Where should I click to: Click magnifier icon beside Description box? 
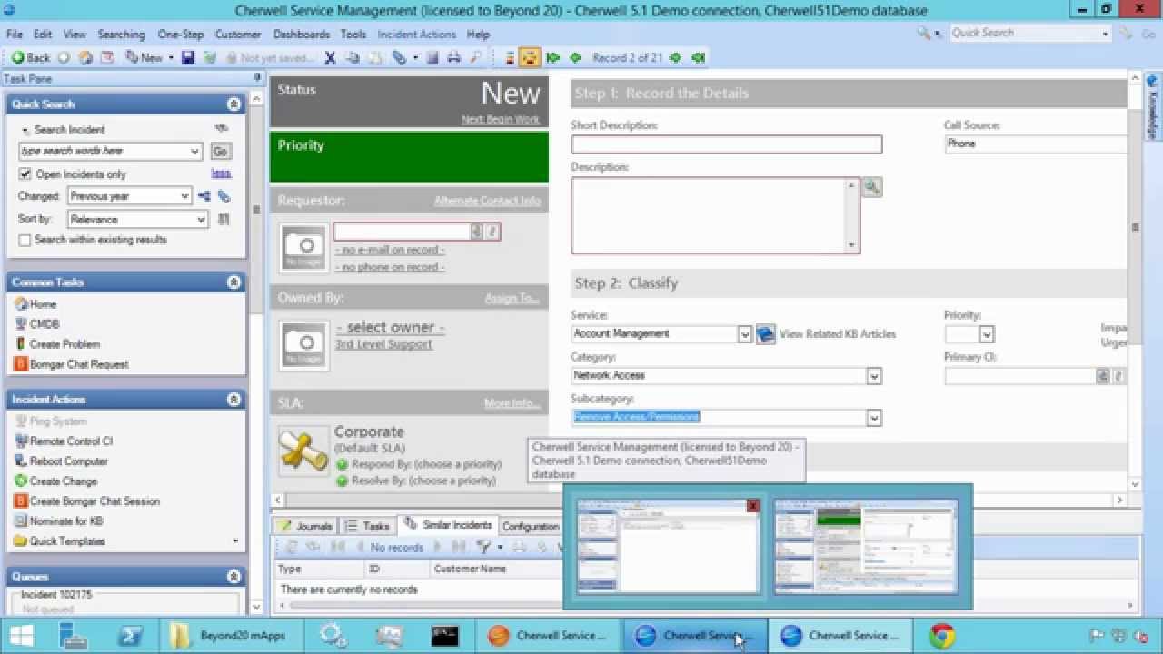[x=871, y=187]
